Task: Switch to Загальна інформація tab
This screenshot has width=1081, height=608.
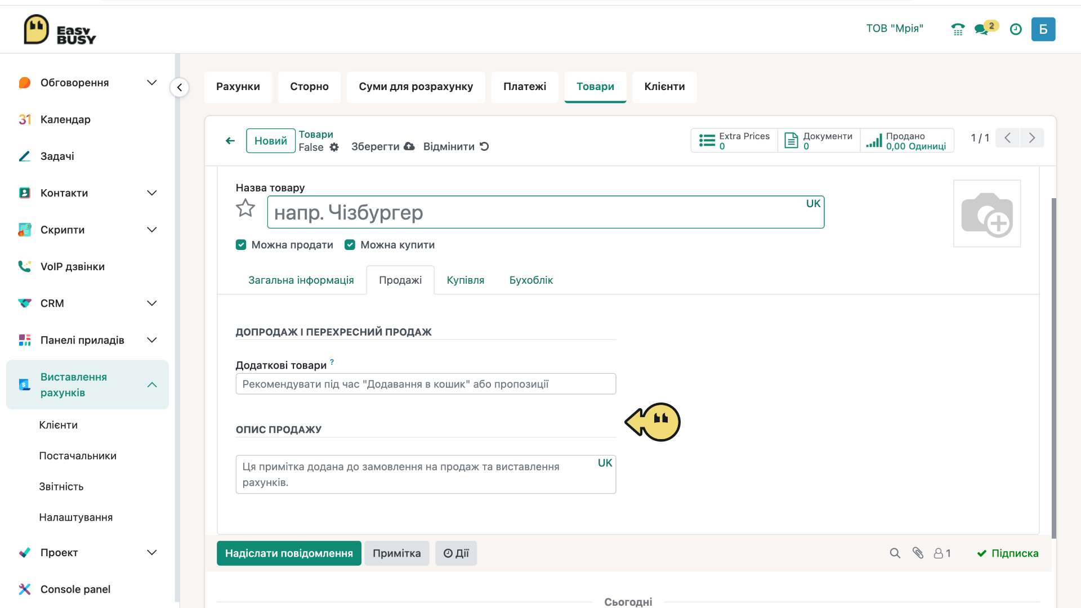Action: pyautogui.click(x=301, y=280)
